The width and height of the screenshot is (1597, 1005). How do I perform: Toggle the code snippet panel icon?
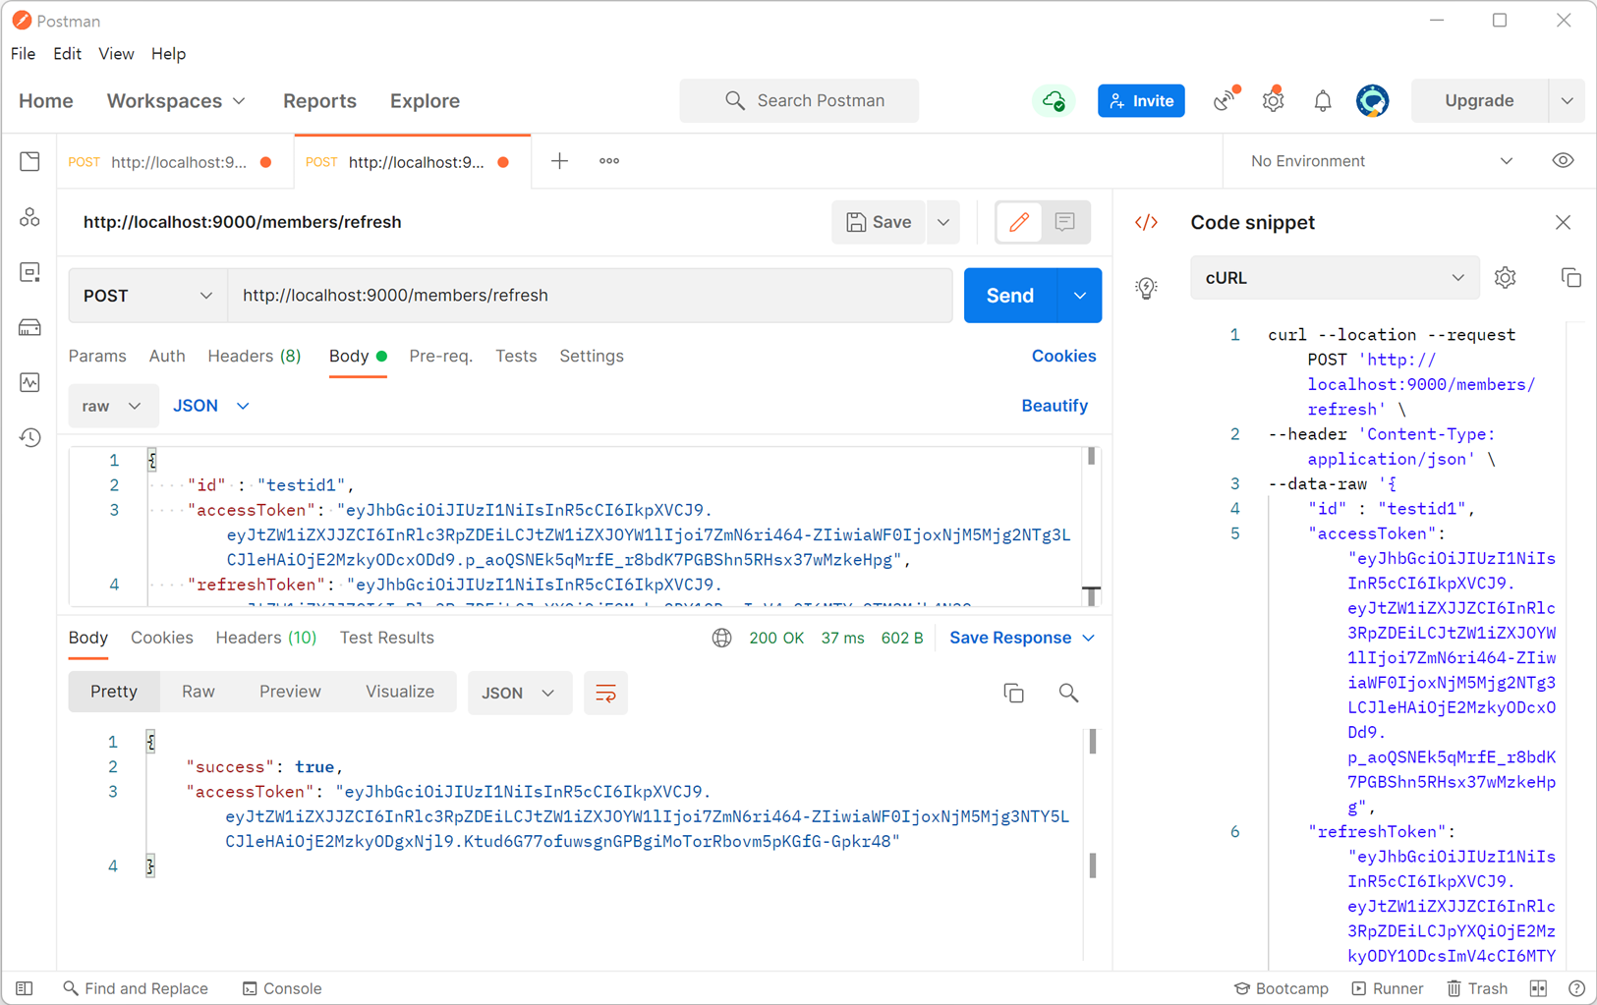1146,222
